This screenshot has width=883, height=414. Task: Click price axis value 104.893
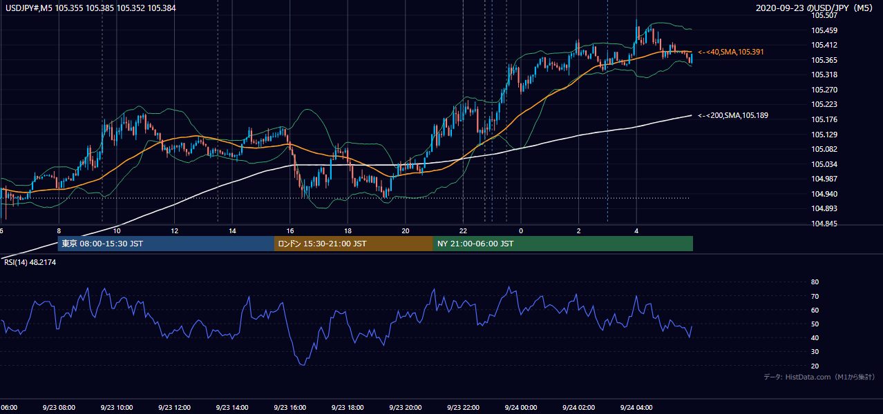pyautogui.click(x=824, y=208)
